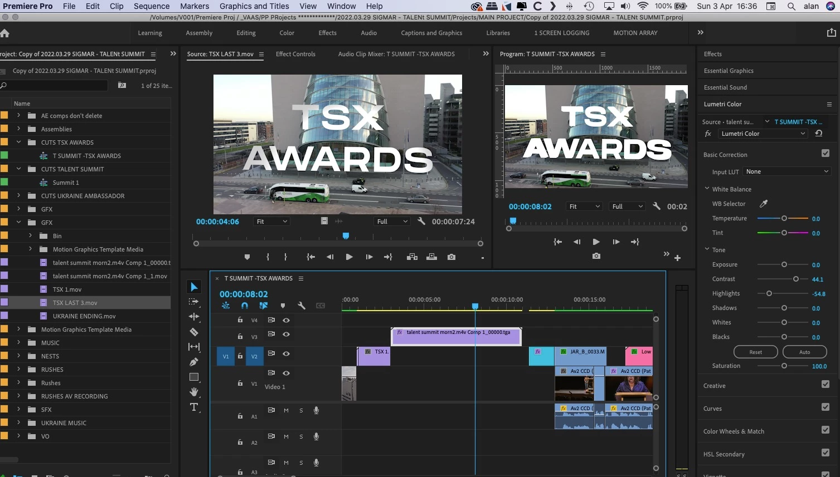840x477 pixels.
Task: Play the Source monitor clip
Action: (349, 257)
